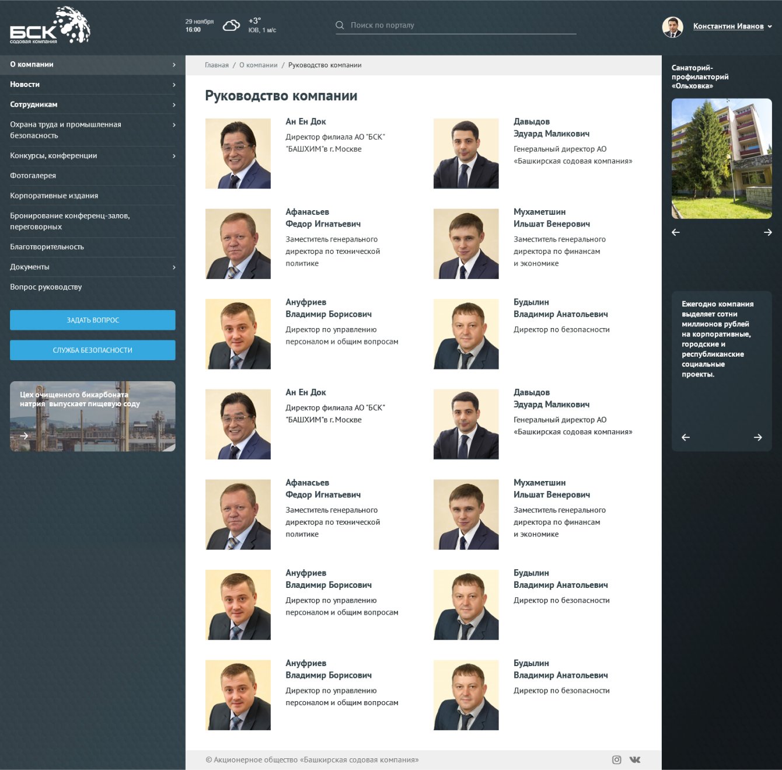
Task: Go to Главная breadcrumb link
Action: [217, 65]
